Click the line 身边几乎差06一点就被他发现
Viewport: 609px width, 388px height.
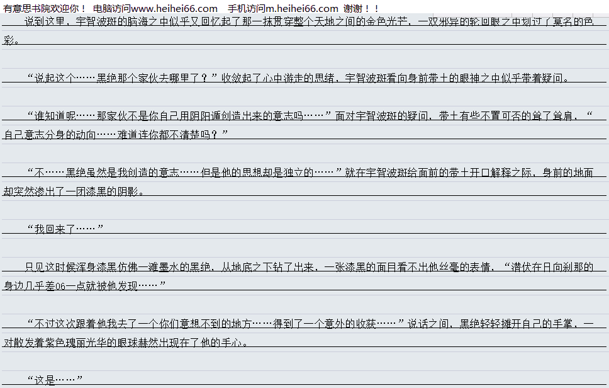point(84,286)
